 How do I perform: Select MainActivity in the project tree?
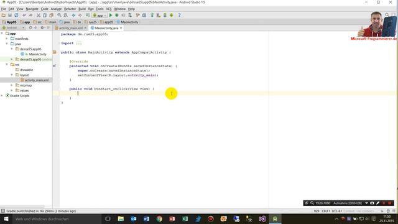click(37, 54)
